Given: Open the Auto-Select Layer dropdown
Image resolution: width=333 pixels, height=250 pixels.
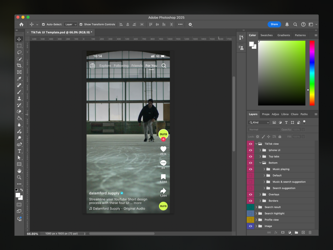Looking at the screenshot, I should point(70,25).
